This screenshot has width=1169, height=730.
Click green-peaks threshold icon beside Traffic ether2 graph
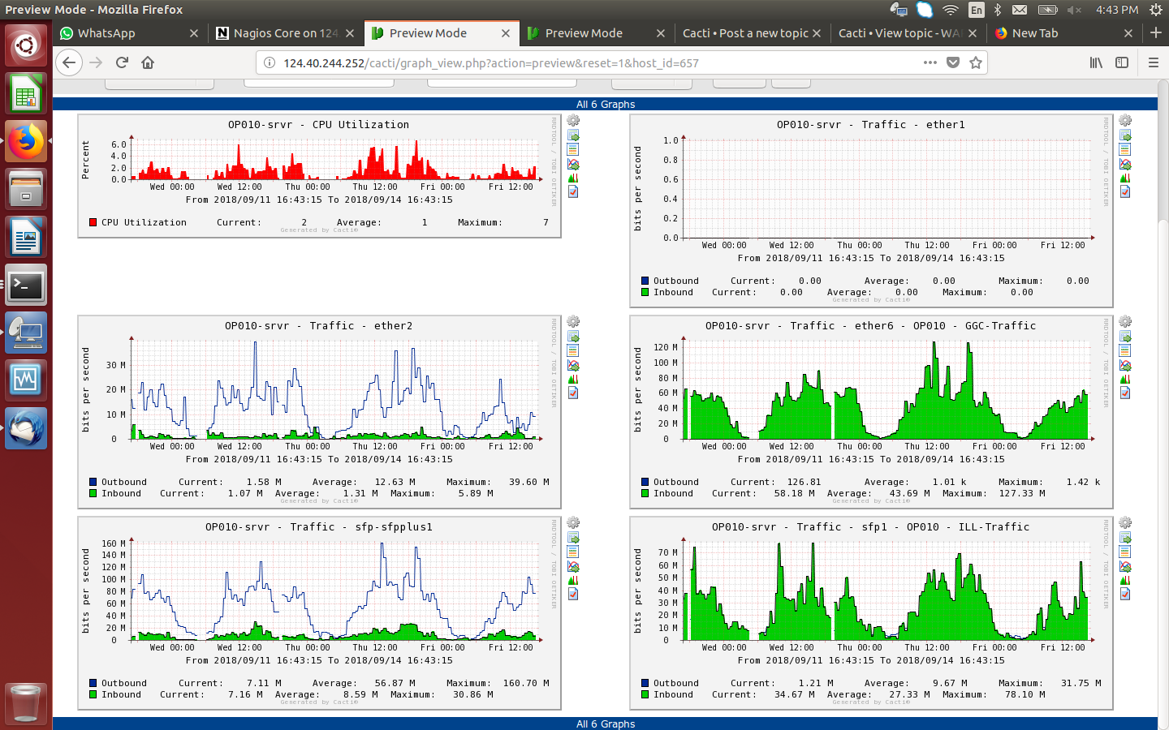(573, 379)
